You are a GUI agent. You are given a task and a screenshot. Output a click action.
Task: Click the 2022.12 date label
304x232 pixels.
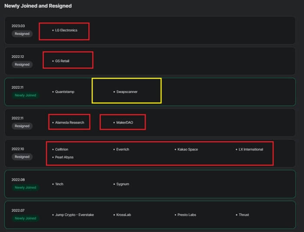coord(18,56)
